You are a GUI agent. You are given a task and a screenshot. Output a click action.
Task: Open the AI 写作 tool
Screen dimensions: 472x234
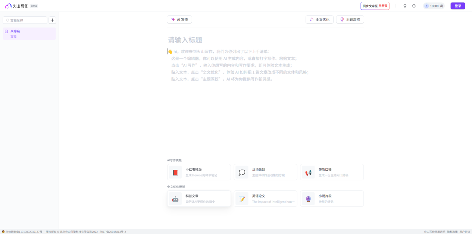(x=179, y=19)
